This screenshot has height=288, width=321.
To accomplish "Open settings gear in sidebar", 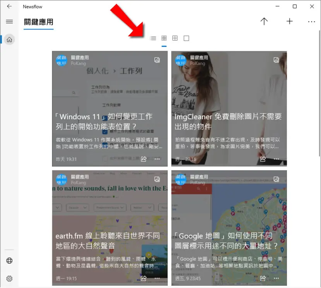I will click(9, 279).
